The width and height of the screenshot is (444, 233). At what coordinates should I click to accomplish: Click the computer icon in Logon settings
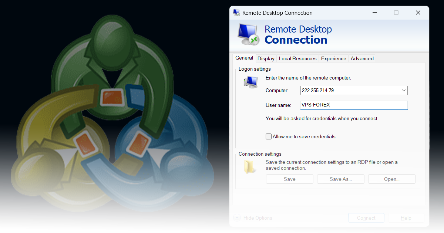coord(250,82)
